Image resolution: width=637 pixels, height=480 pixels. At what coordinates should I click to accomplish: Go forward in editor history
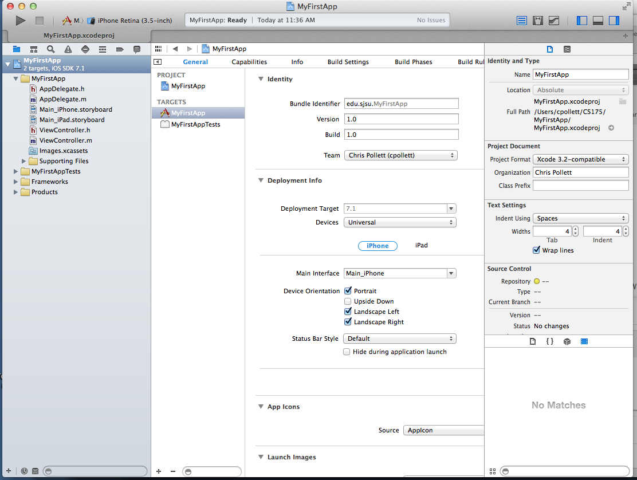pyautogui.click(x=189, y=49)
